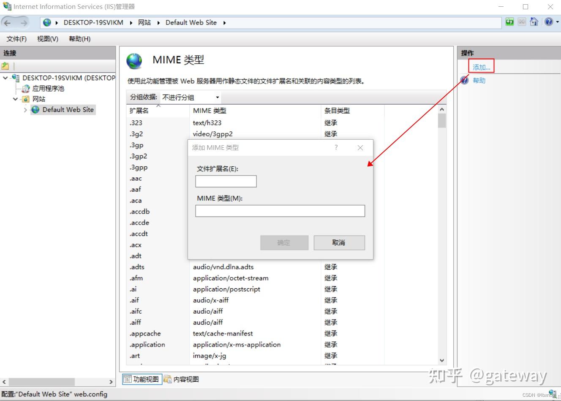Open the 帮助(H) menu
Screen dimensions: 561x401
(79, 39)
